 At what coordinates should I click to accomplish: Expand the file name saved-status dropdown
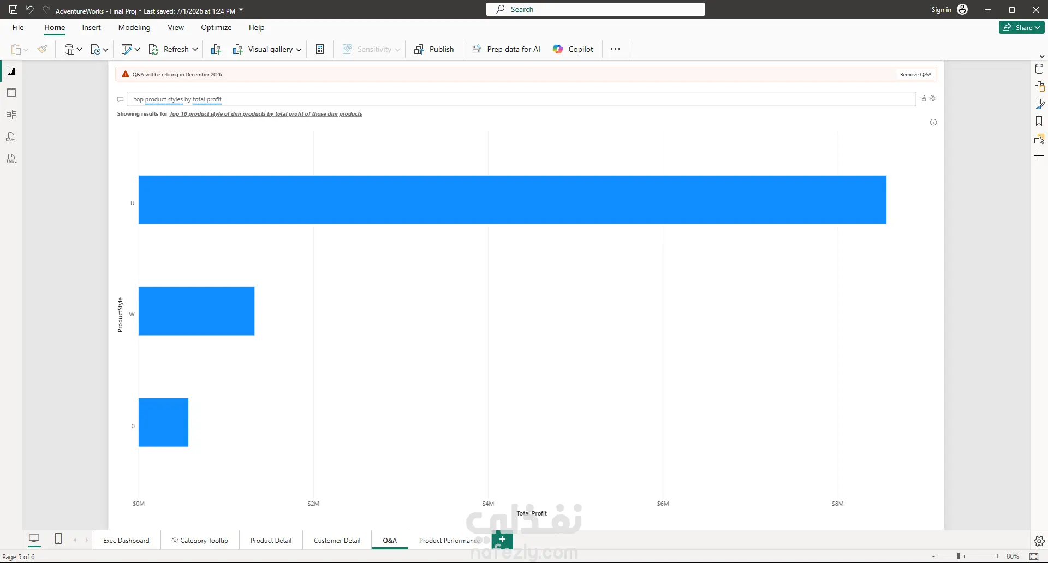click(x=241, y=10)
